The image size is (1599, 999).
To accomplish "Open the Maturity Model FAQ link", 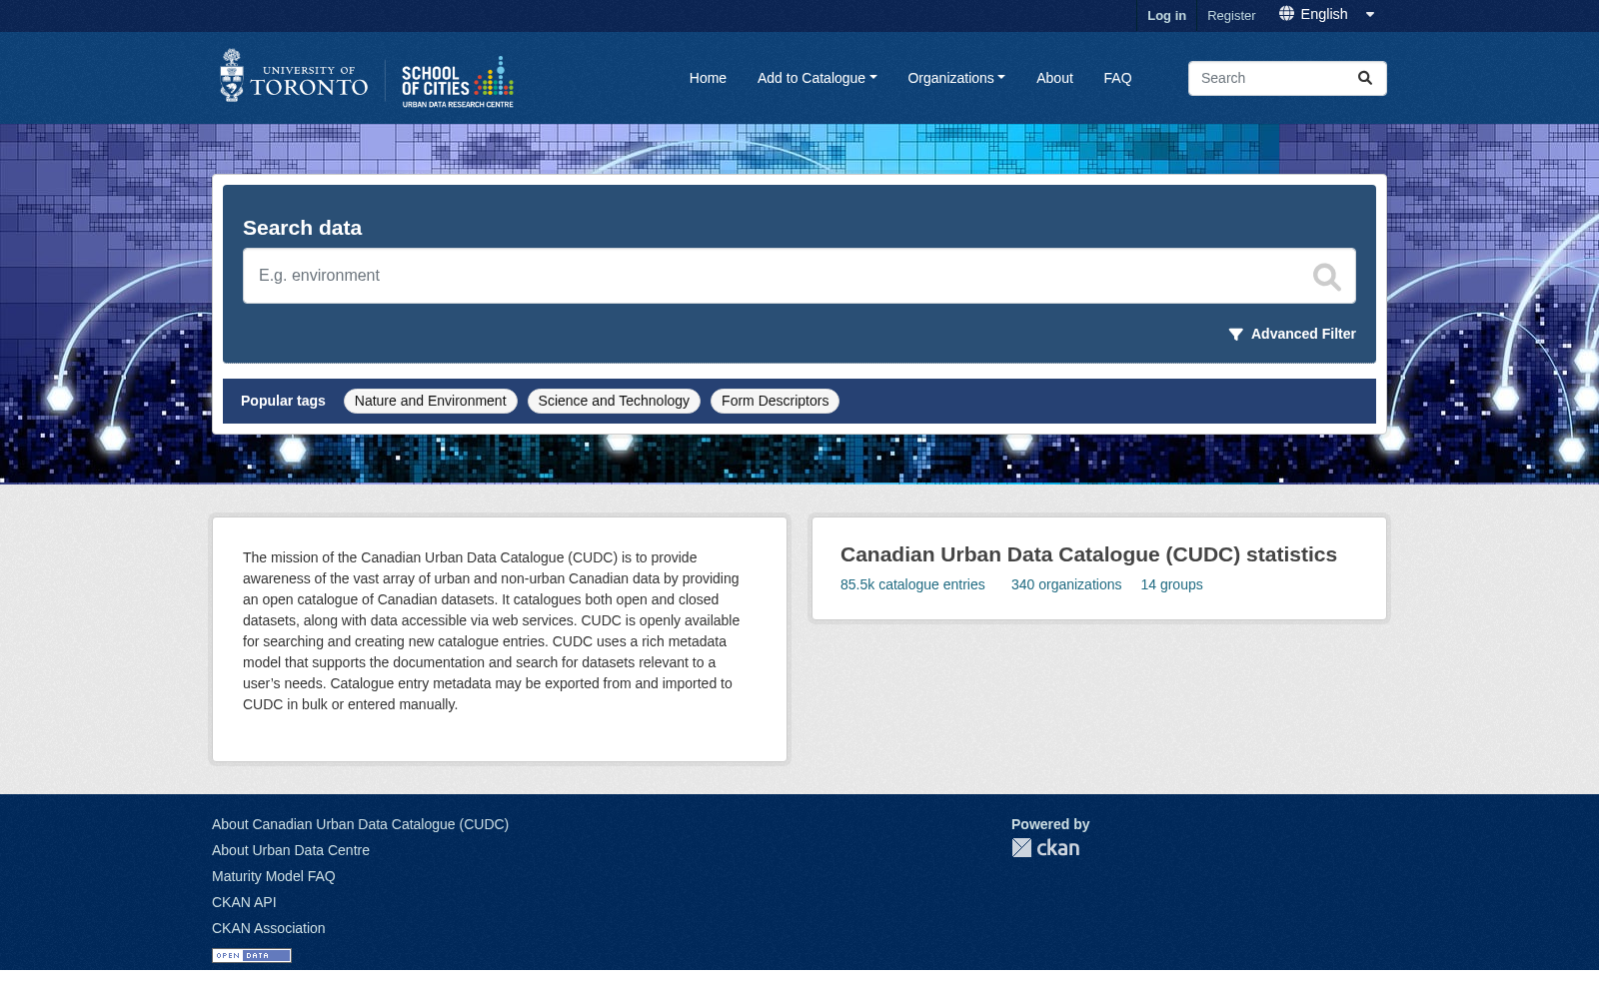I will (x=274, y=876).
